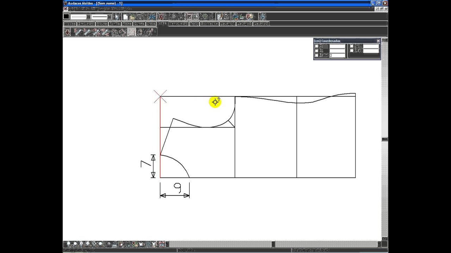Click the horizontal scrollbar thumb
This screenshot has height=253, width=451.
(273, 244)
